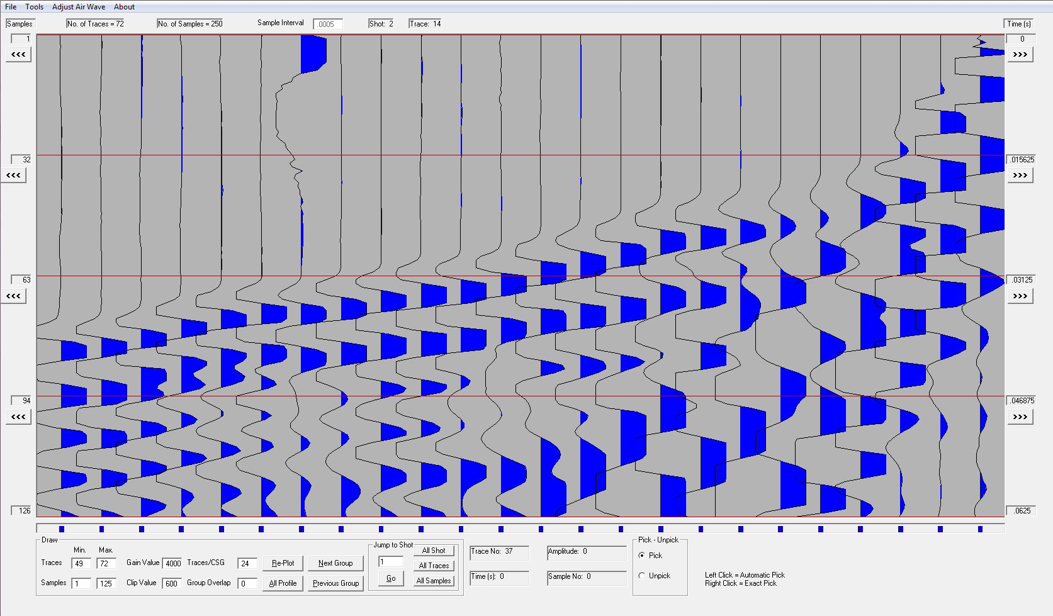The width and height of the screenshot is (1053, 616).
Task: Select the Unpick radio button
Action: pos(642,576)
